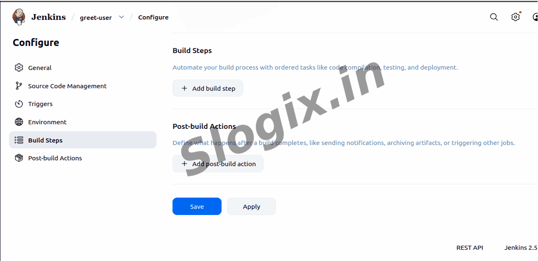The height and width of the screenshot is (261, 538).
Task: Open Manage Jenkins gear icon
Action: tap(515, 17)
